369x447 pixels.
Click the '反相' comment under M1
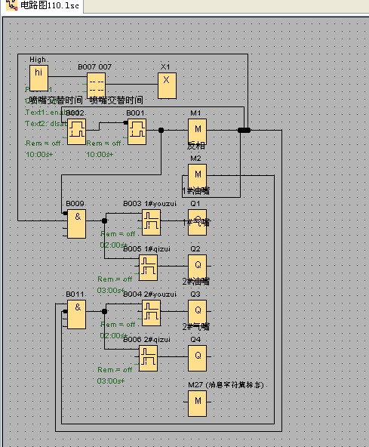[x=196, y=146]
